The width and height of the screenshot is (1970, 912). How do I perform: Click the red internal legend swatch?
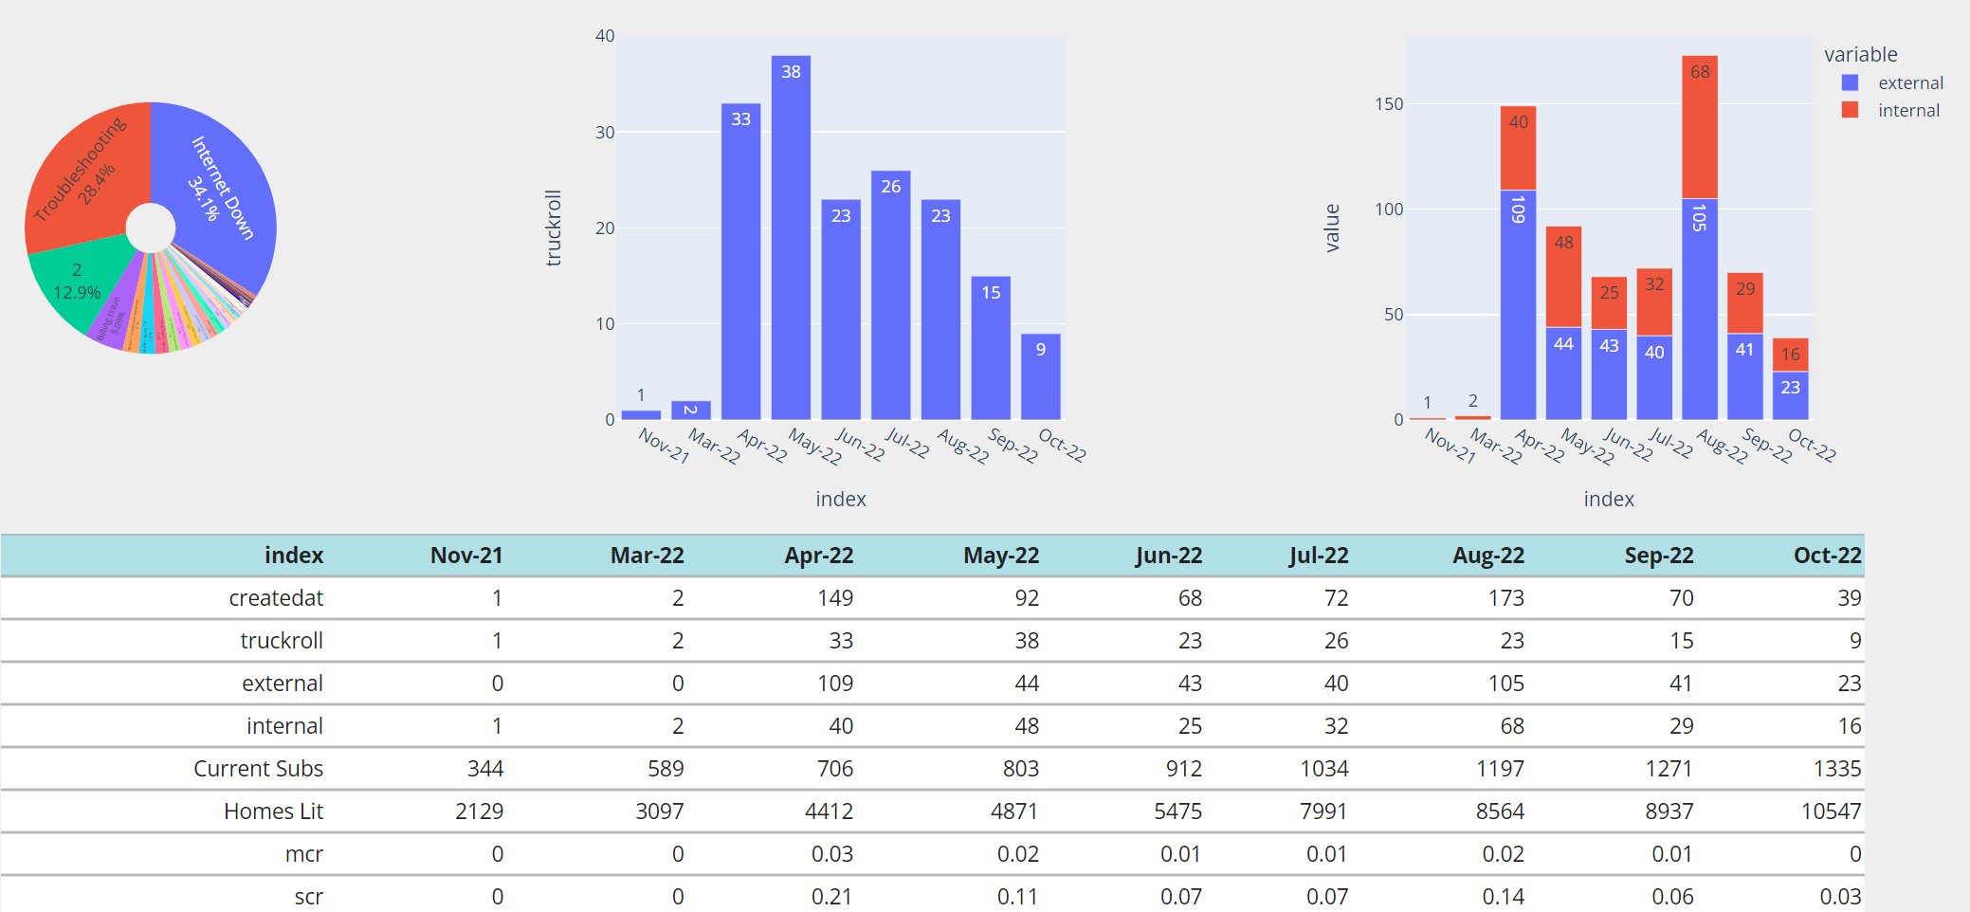point(1850,110)
